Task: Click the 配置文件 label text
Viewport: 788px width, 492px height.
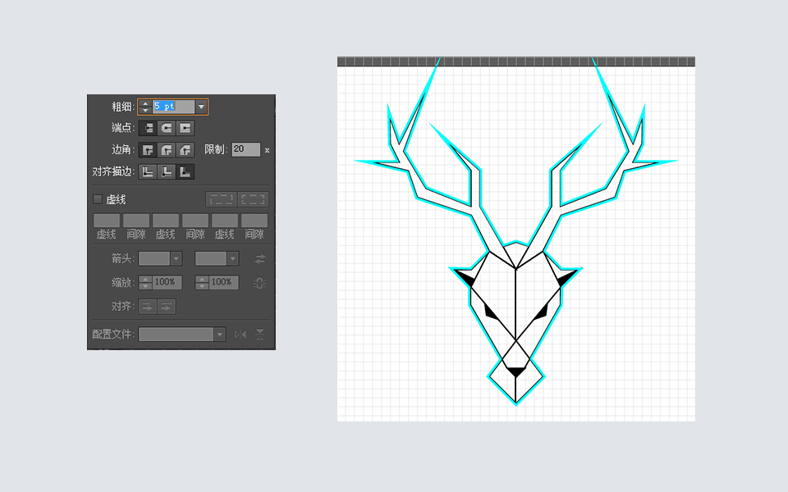Action: point(112,335)
